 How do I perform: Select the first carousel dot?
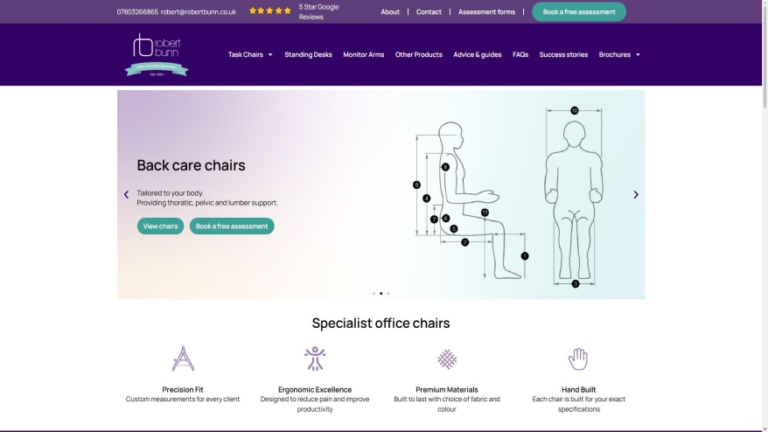pyautogui.click(x=374, y=293)
